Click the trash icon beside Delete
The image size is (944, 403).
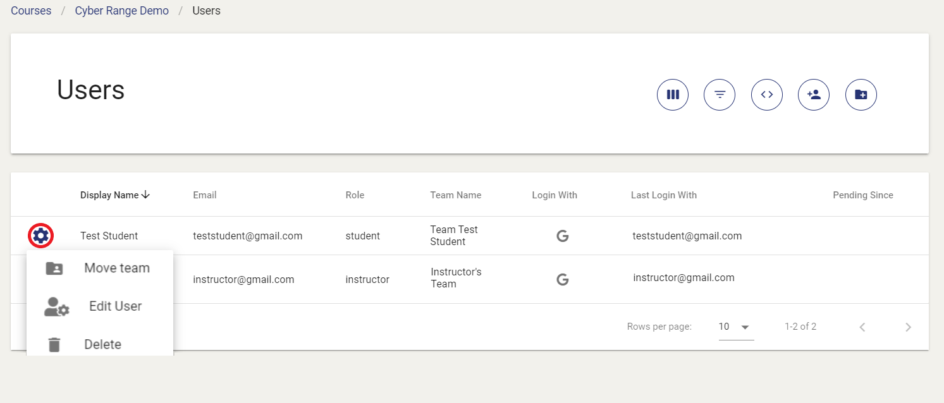[54, 344]
